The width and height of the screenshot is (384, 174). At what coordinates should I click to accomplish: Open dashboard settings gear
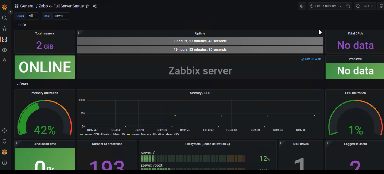302,6
